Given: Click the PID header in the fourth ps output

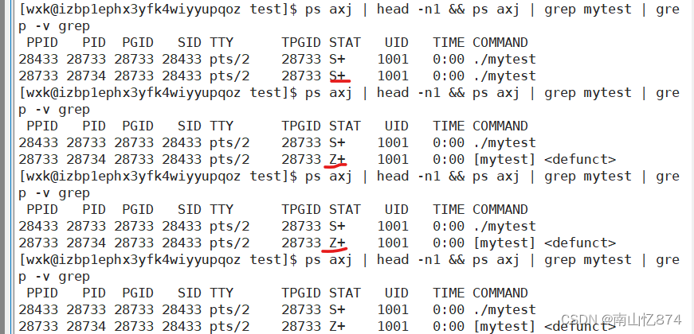Looking at the screenshot, I should pyautogui.click(x=94, y=293).
